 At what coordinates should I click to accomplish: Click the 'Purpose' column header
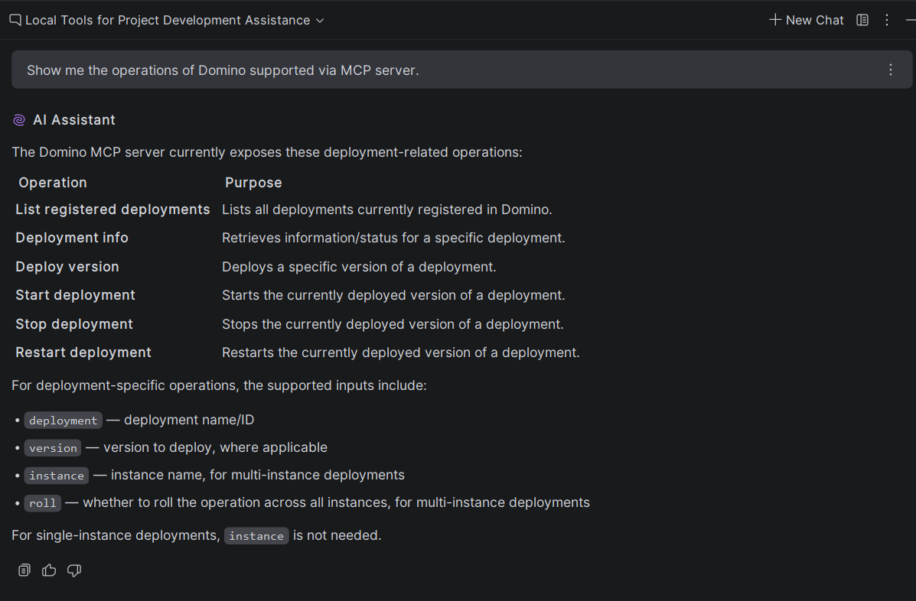253,183
